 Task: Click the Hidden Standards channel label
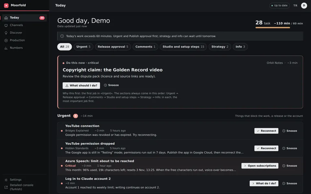tap(77, 148)
